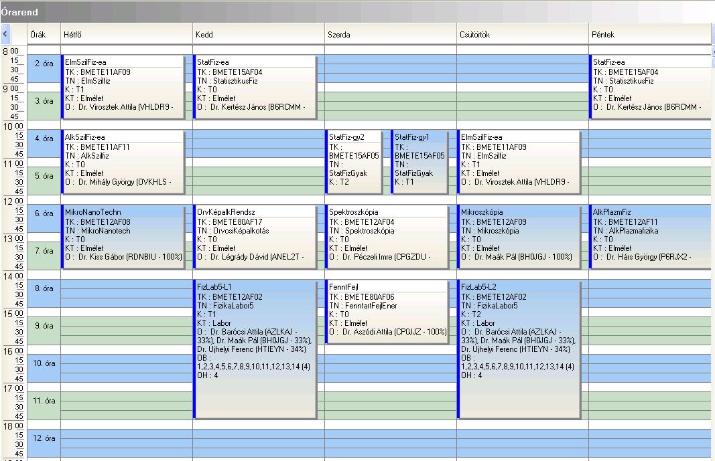Click 'Dr. Virosztek Attila' in Monday lecture
Screen dimensions: 715x461
pyautogui.click(x=107, y=107)
